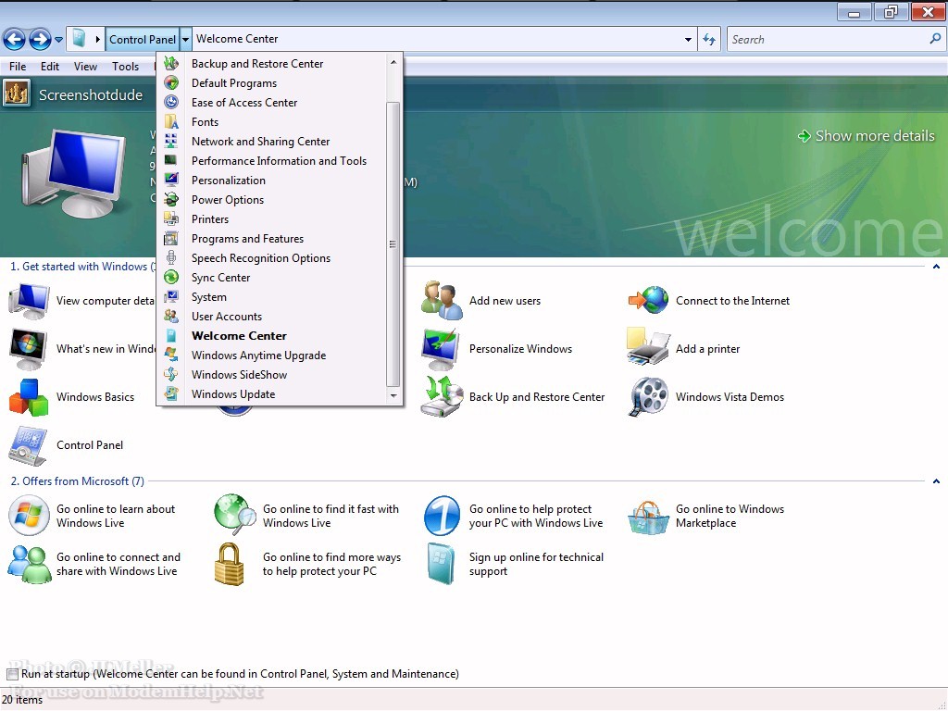Click the Add a printer icon
Viewport: 948px width, 711px height.
pos(648,347)
